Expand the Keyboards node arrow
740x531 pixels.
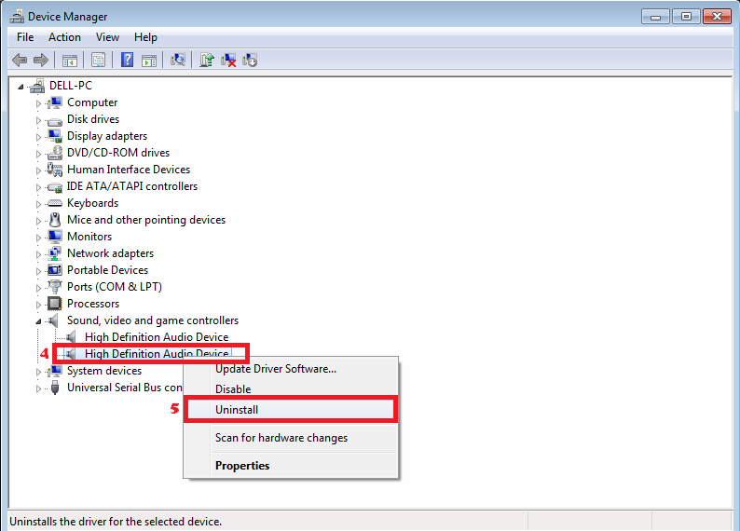[39, 204]
